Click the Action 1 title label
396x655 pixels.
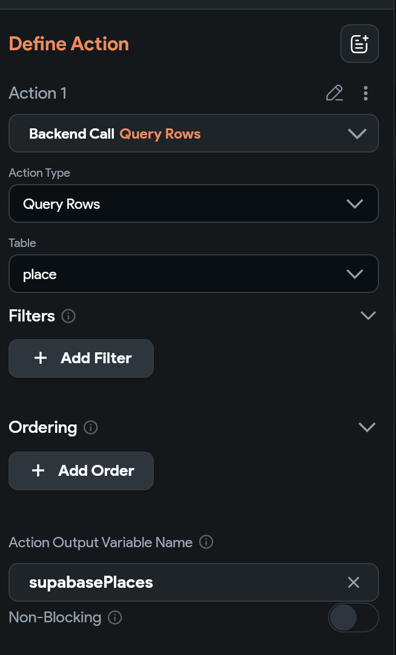38,93
